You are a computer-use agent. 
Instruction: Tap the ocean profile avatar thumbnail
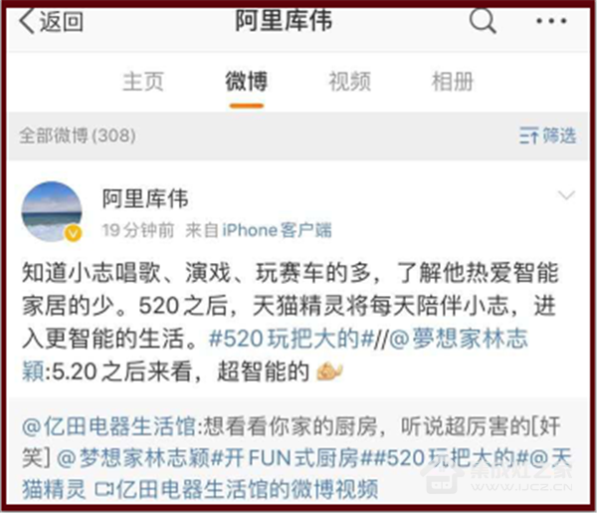(52, 211)
